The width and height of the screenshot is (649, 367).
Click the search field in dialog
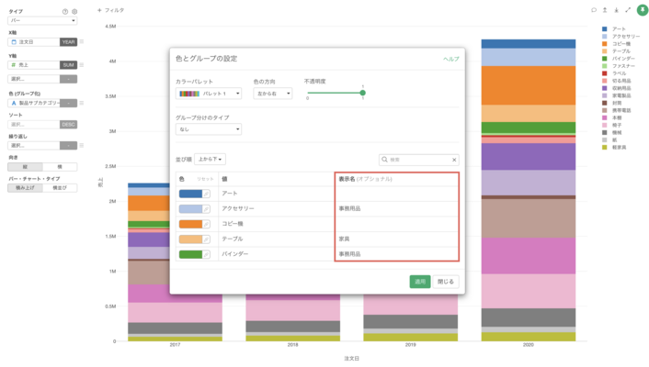click(419, 160)
